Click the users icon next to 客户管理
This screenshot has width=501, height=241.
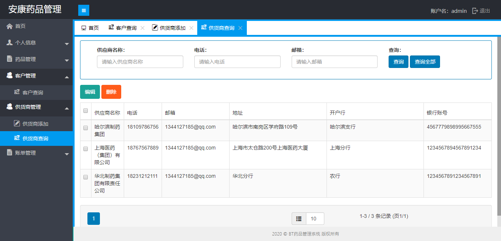pyautogui.click(x=10, y=75)
